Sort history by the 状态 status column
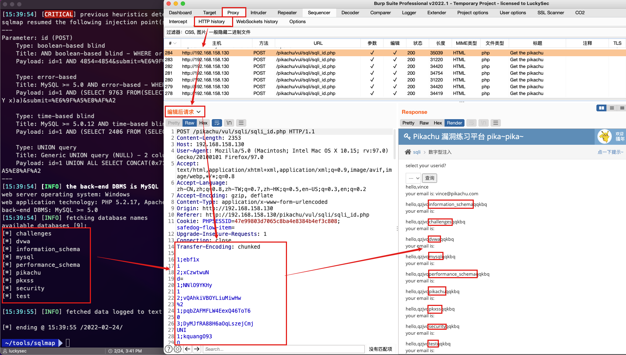The height and width of the screenshot is (355, 626). click(417, 43)
